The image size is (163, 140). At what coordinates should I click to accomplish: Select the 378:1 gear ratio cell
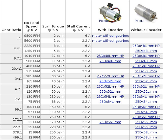click(x=11, y=132)
